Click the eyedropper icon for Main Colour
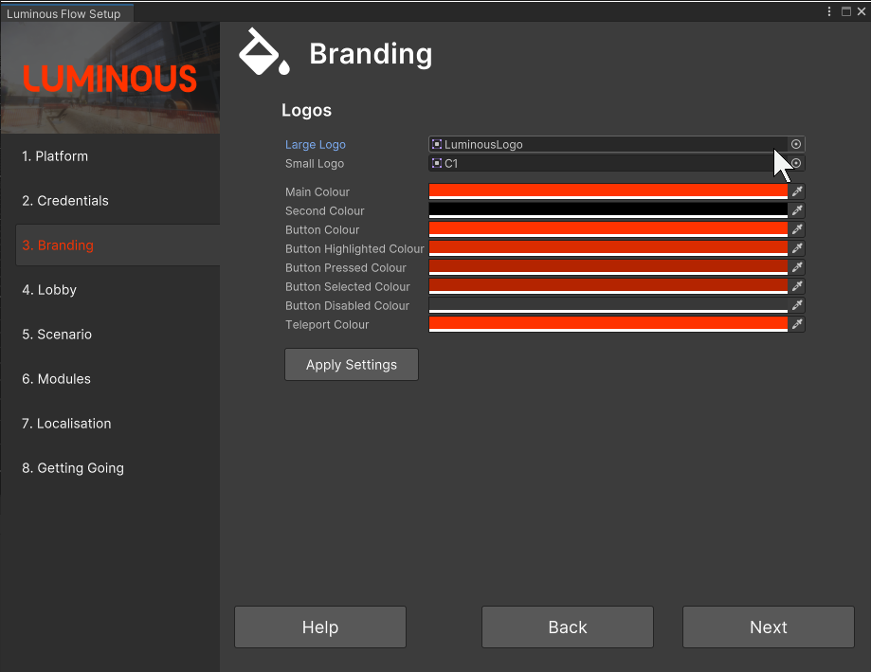 coord(797,191)
